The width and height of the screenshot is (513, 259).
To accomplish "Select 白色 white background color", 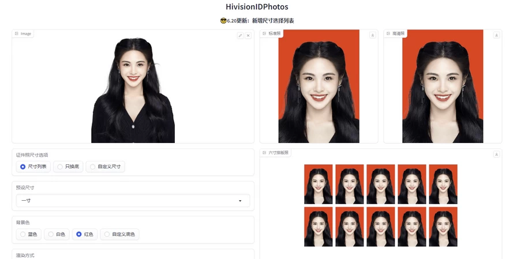I will pyautogui.click(x=51, y=234).
